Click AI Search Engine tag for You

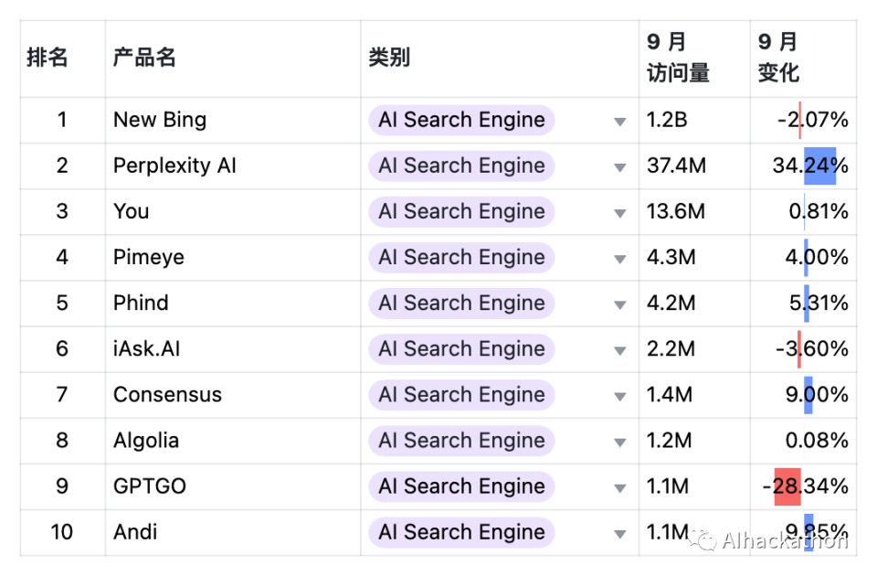(x=461, y=212)
